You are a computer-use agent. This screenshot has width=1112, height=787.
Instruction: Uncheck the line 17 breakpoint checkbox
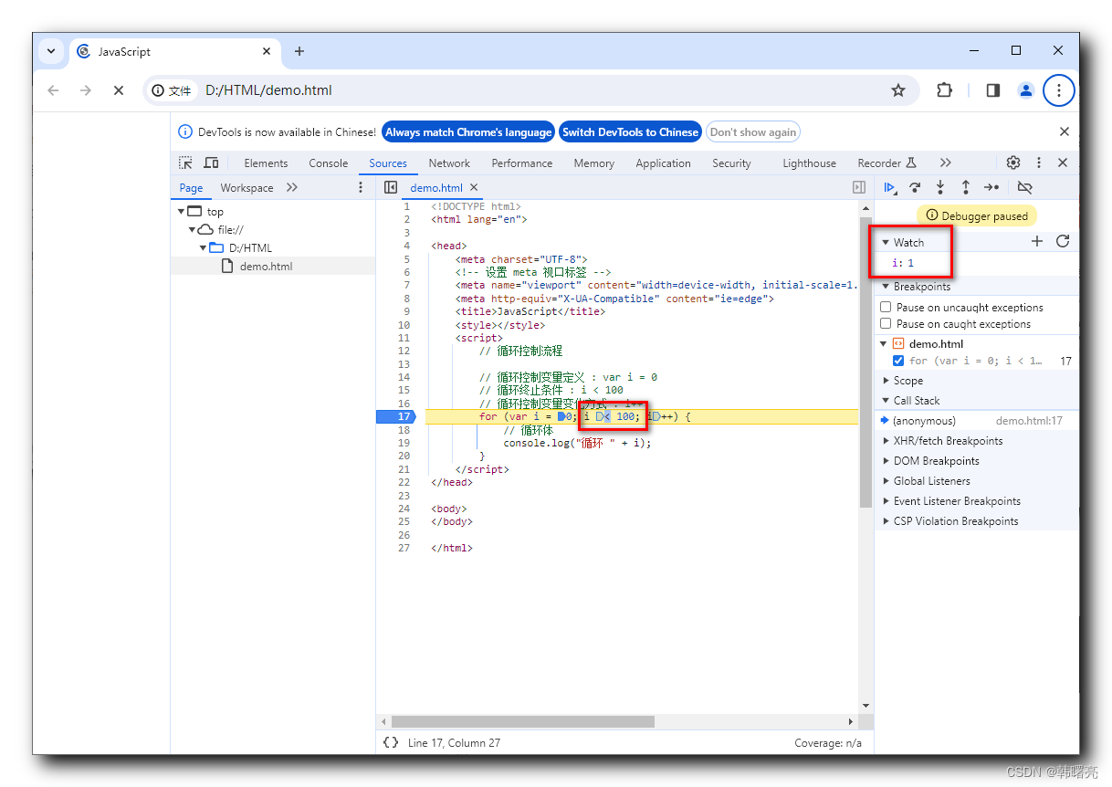(898, 361)
